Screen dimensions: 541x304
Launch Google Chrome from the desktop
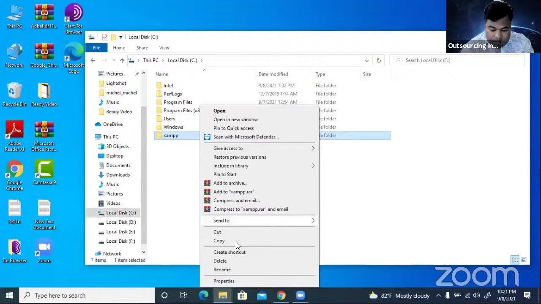click(14, 175)
